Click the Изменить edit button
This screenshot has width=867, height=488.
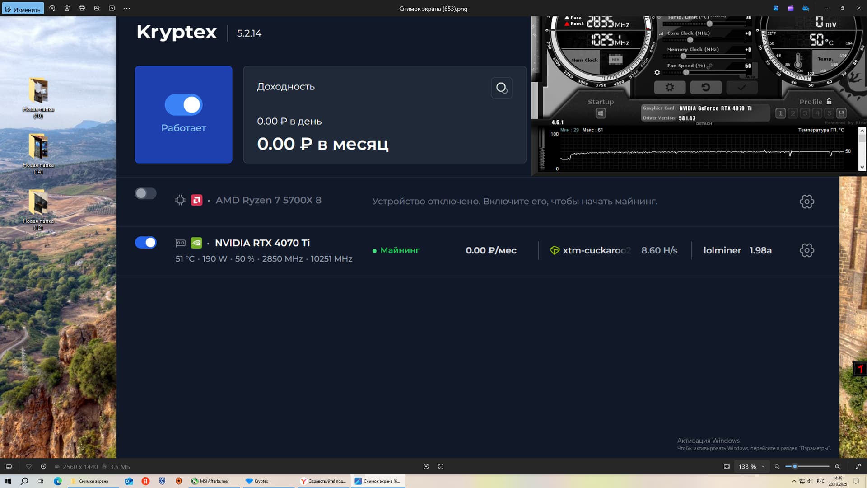click(23, 9)
